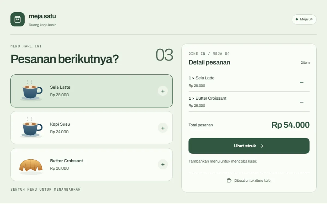This screenshot has width=327, height=204.
Task: Click the coffee cup icon beside 'Dibuat untuk ritme kafe.'
Action: pos(229,180)
